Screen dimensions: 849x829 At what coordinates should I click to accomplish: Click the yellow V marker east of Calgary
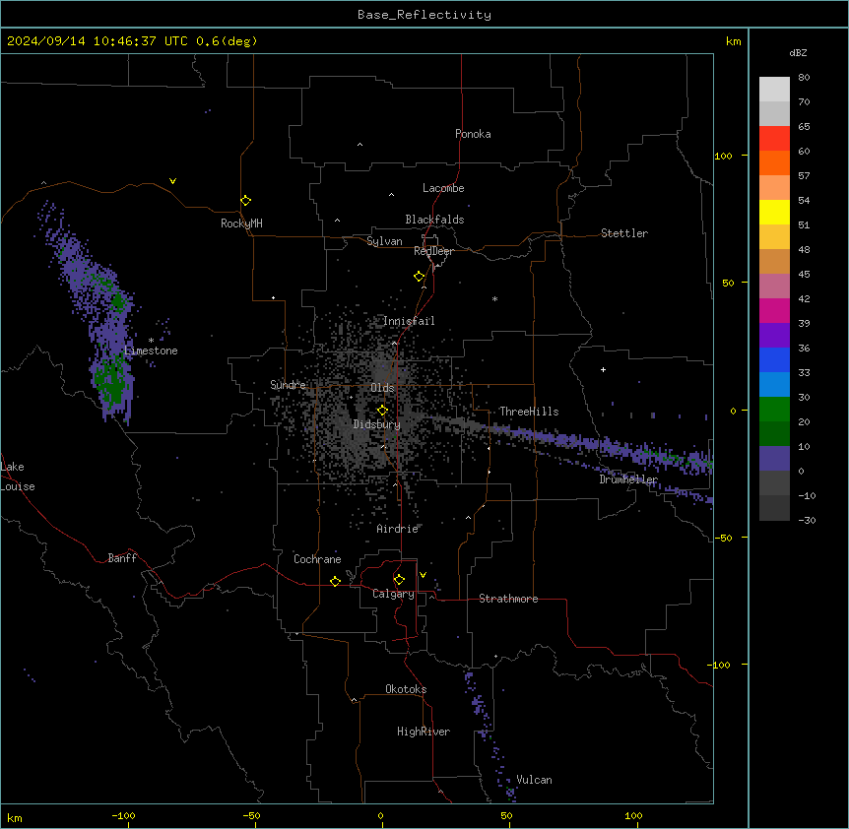(x=423, y=575)
